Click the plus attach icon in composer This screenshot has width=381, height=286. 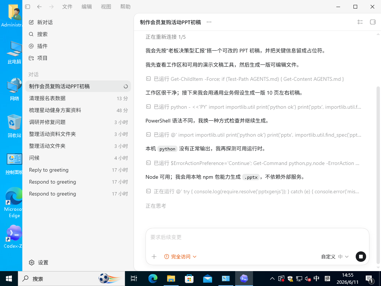click(154, 257)
